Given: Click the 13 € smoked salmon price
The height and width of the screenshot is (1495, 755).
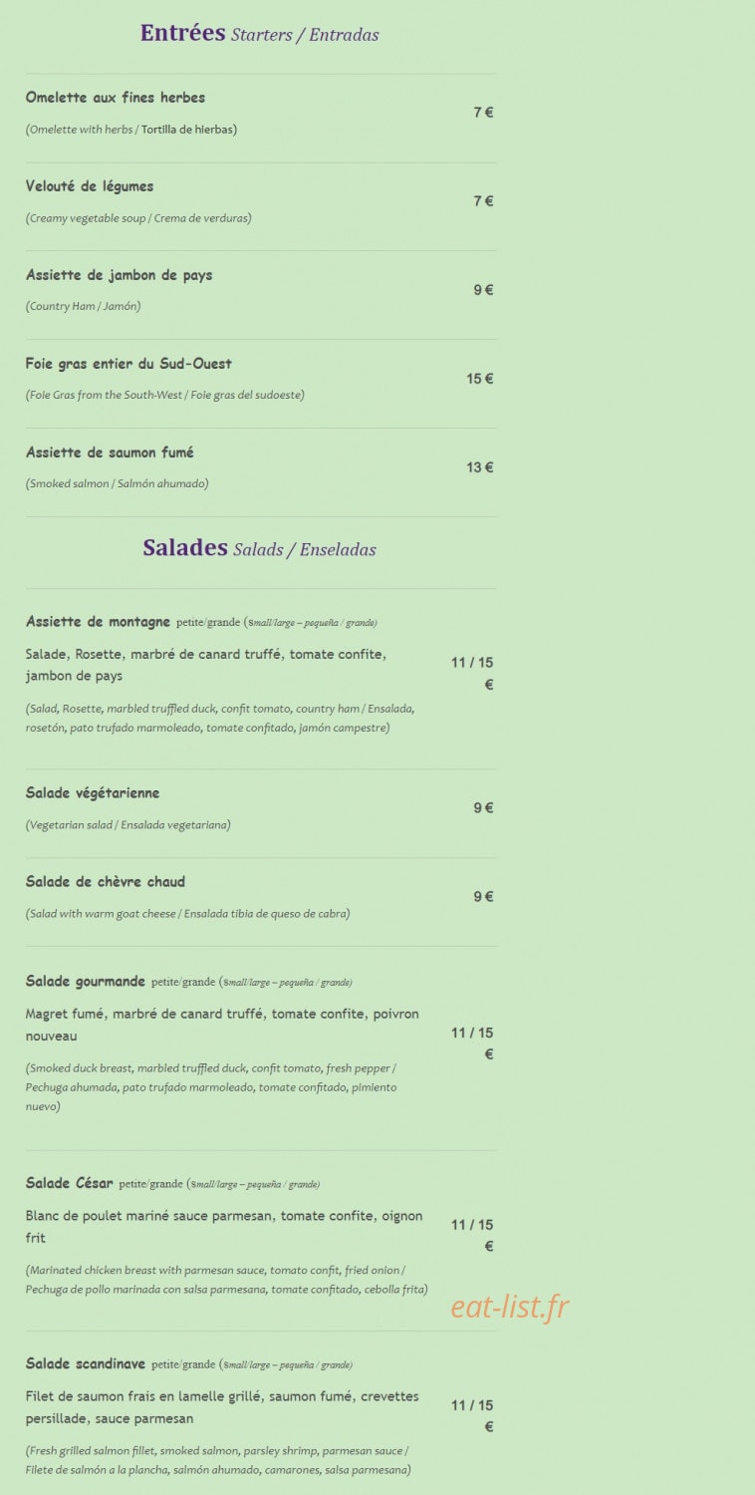Looking at the screenshot, I should 480,467.
